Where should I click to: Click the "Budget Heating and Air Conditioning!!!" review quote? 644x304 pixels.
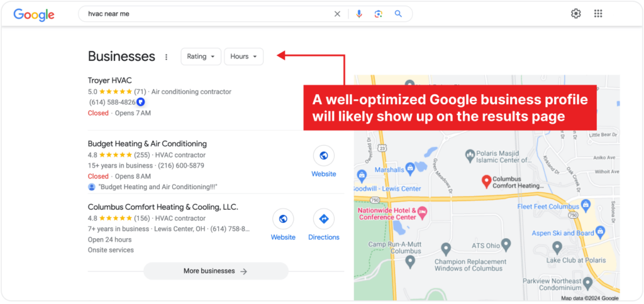click(158, 187)
